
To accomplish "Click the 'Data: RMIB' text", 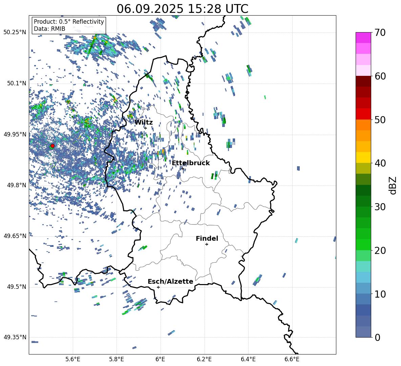I will (49, 29).
